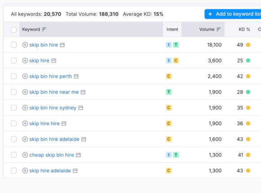Click the C intent badge on skip bin hire perth
The width and height of the screenshot is (261, 193).
[x=169, y=76]
